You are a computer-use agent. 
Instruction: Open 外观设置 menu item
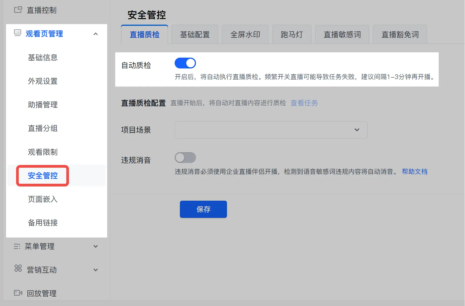[43, 81]
